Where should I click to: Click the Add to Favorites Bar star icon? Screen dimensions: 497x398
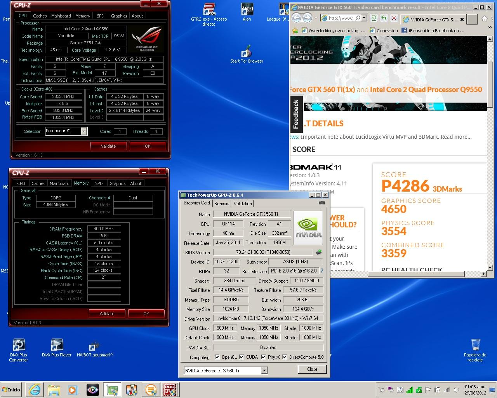[x=295, y=30]
